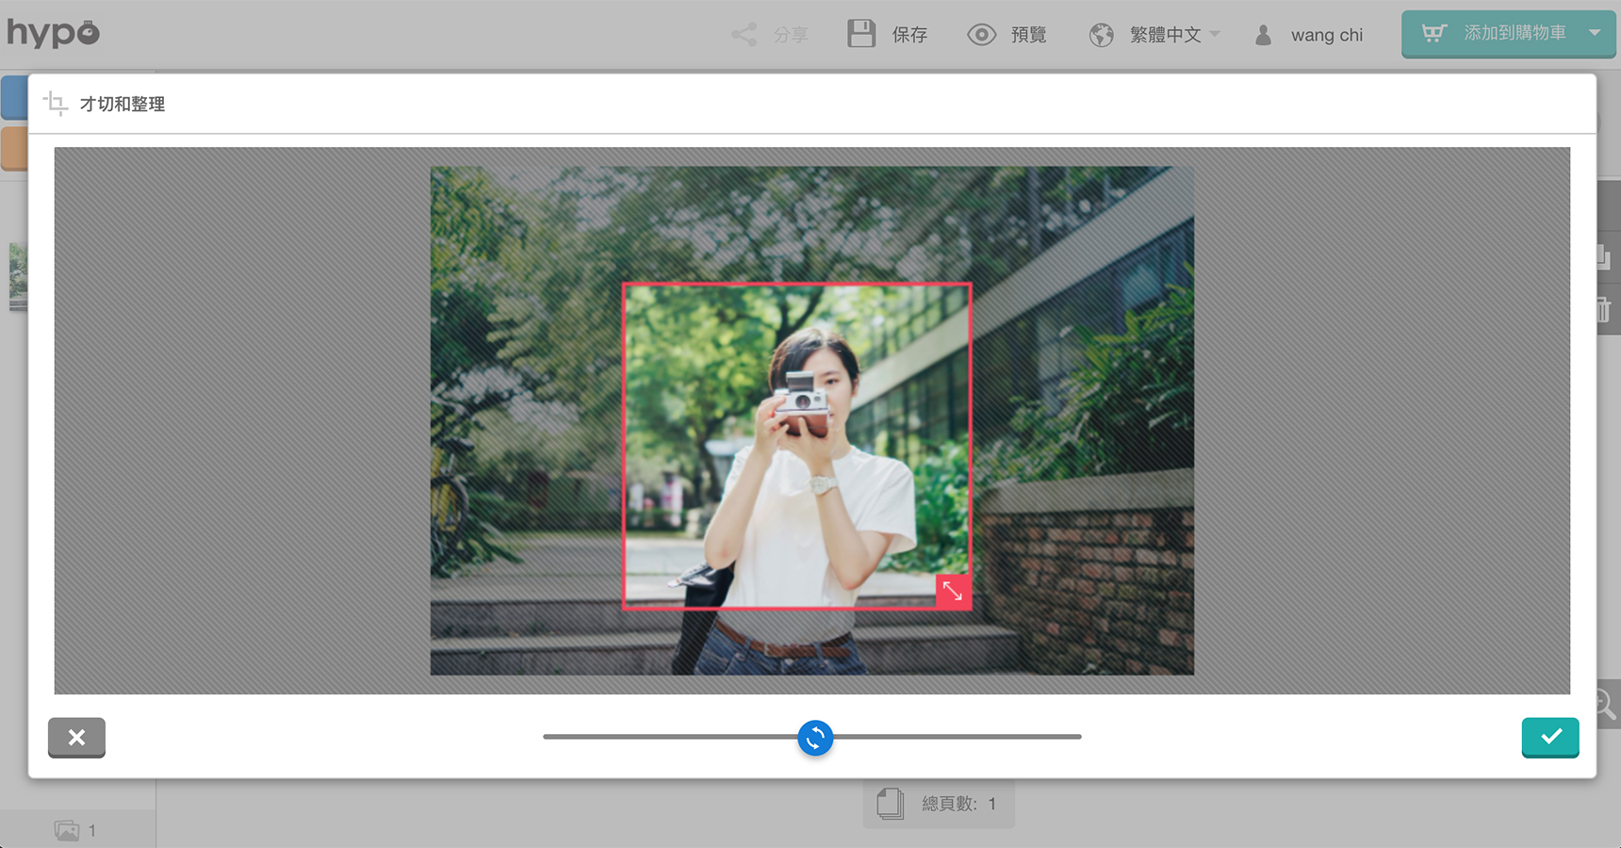Click the crop tool icon in dialog header
Screen dimensions: 1621x848
[56, 104]
